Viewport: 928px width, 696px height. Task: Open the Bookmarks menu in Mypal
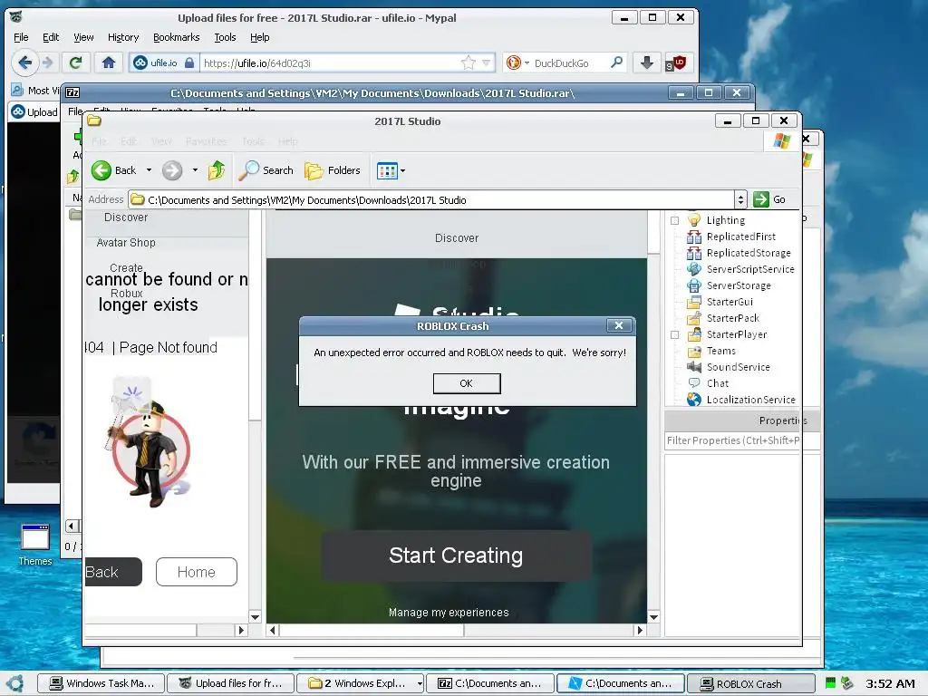pos(177,37)
